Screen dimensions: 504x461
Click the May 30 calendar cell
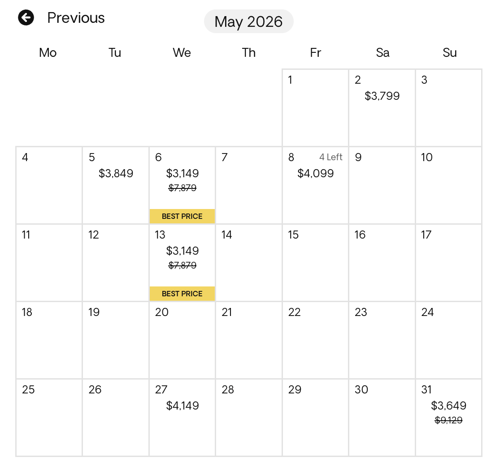click(x=382, y=418)
